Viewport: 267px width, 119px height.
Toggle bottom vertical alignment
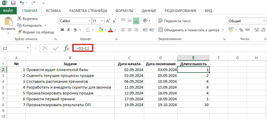point(136,21)
